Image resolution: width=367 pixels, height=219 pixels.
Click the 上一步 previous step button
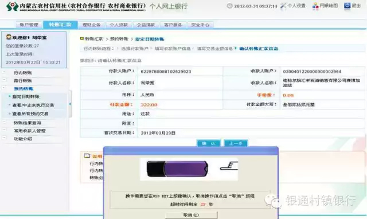coord(236,143)
